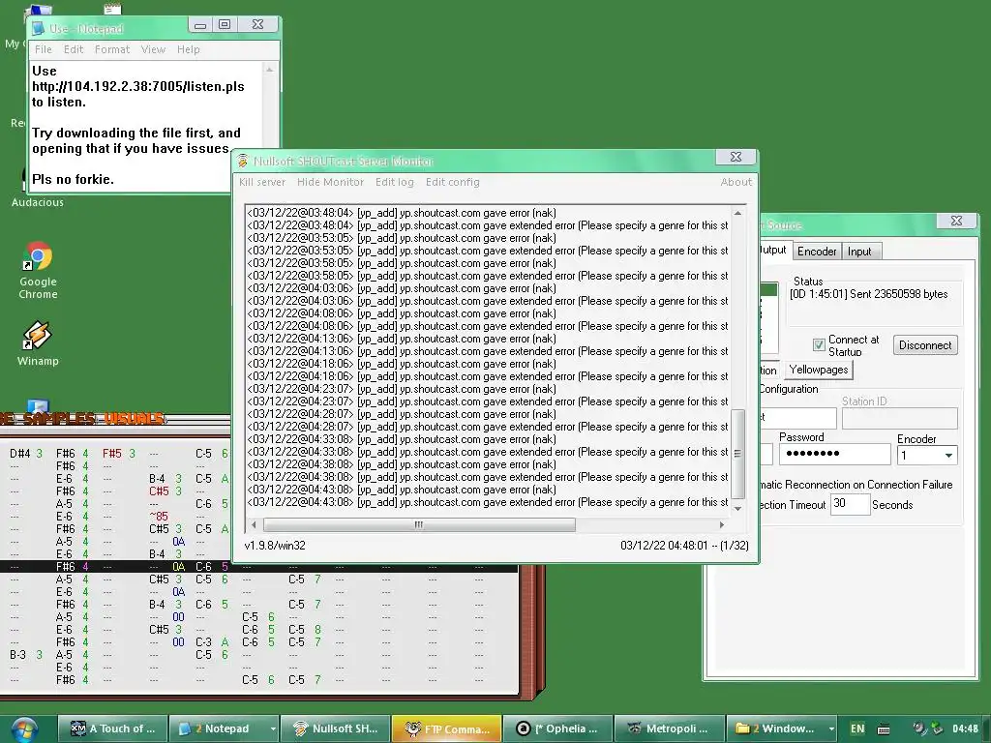Click the audio device tray icon
This screenshot has height=743, width=991.
click(919, 728)
